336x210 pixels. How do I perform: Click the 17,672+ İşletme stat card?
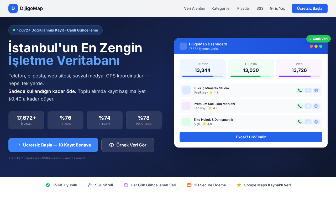coord(26,120)
